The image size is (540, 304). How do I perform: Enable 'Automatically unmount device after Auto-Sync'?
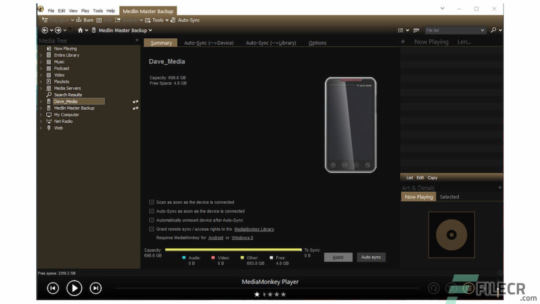click(151, 220)
